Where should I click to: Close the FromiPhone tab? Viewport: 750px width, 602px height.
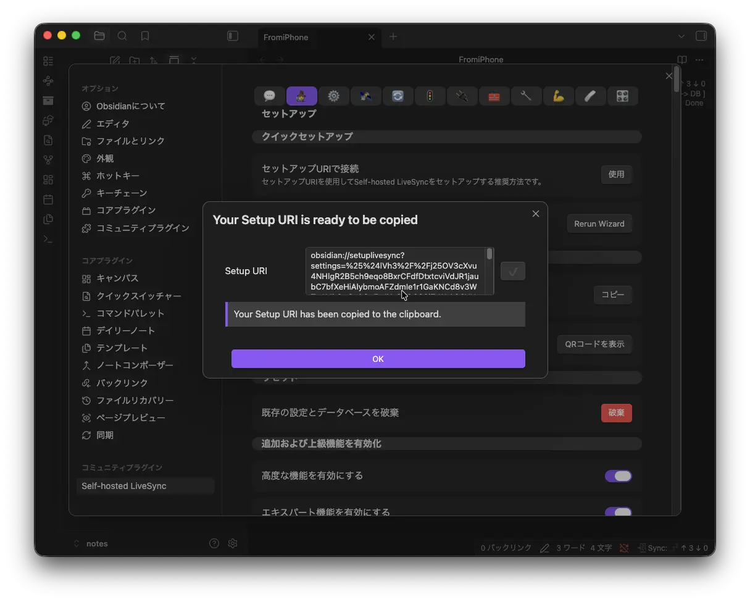371,37
